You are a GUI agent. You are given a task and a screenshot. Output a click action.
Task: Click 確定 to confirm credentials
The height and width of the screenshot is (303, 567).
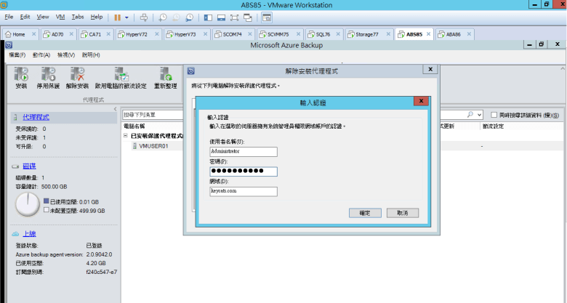tap(365, 213)
